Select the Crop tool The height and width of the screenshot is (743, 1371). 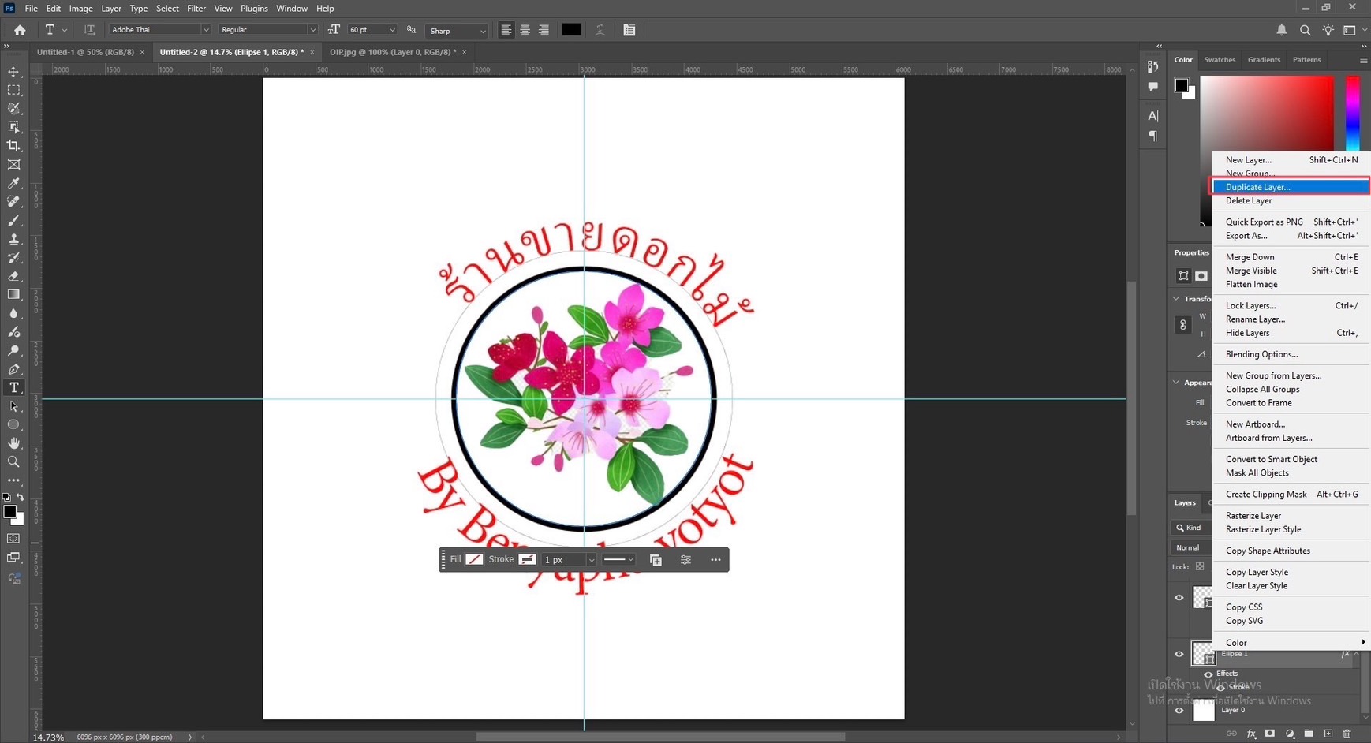click(13, 146)
